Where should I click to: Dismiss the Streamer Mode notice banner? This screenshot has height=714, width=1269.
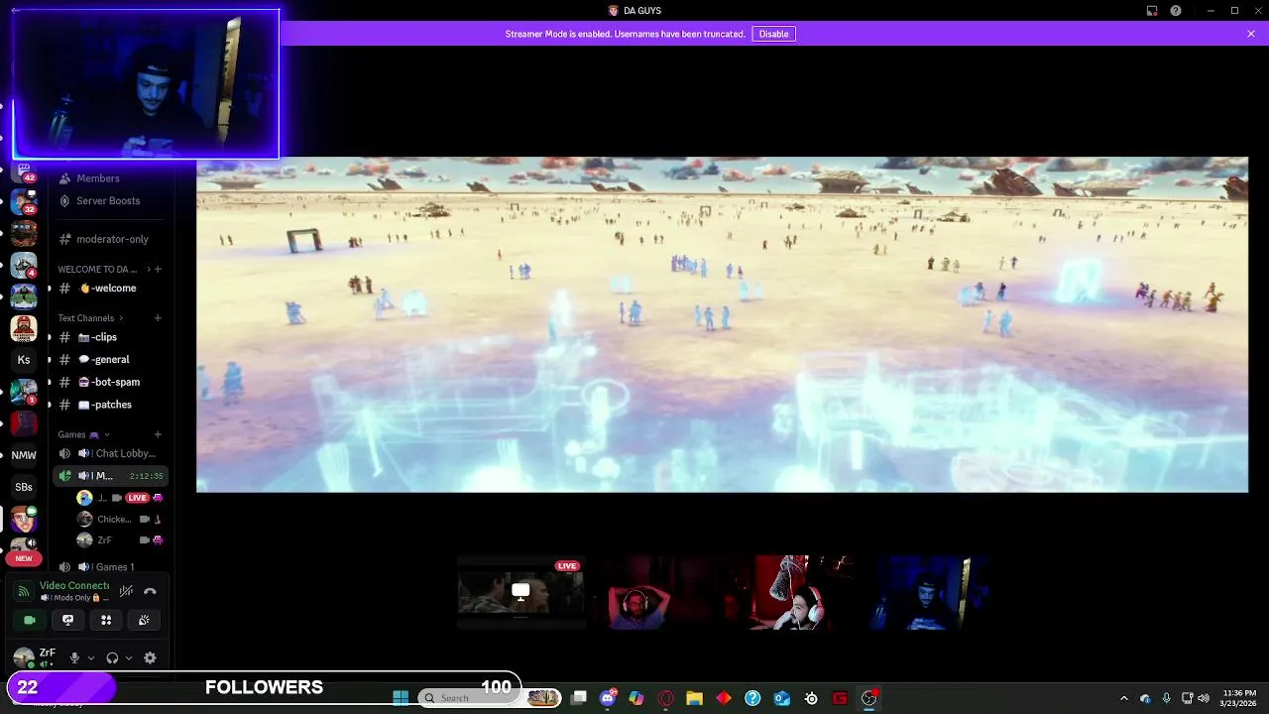coord(1251,34)
